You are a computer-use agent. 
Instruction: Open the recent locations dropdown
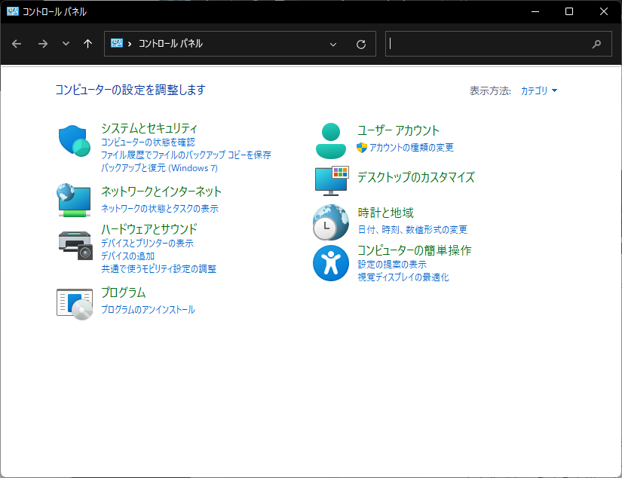(66, 44)
